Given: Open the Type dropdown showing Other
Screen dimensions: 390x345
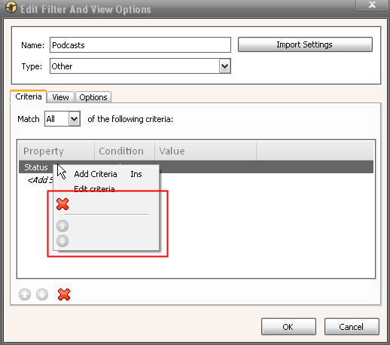Looking at the screenshot, I should click(140, 66).
